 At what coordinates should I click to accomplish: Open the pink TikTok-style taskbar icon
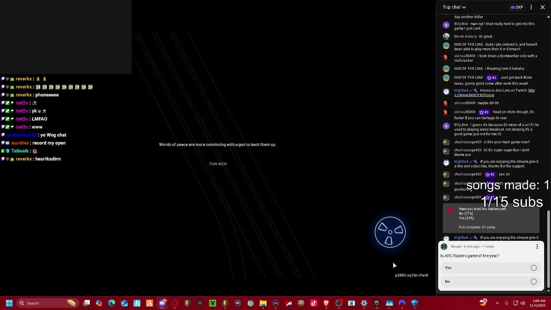313,303
